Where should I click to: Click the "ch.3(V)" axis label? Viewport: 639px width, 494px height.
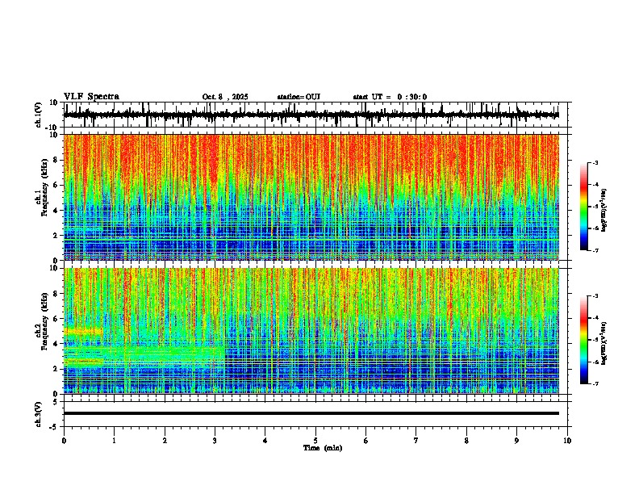coord(39,414)
